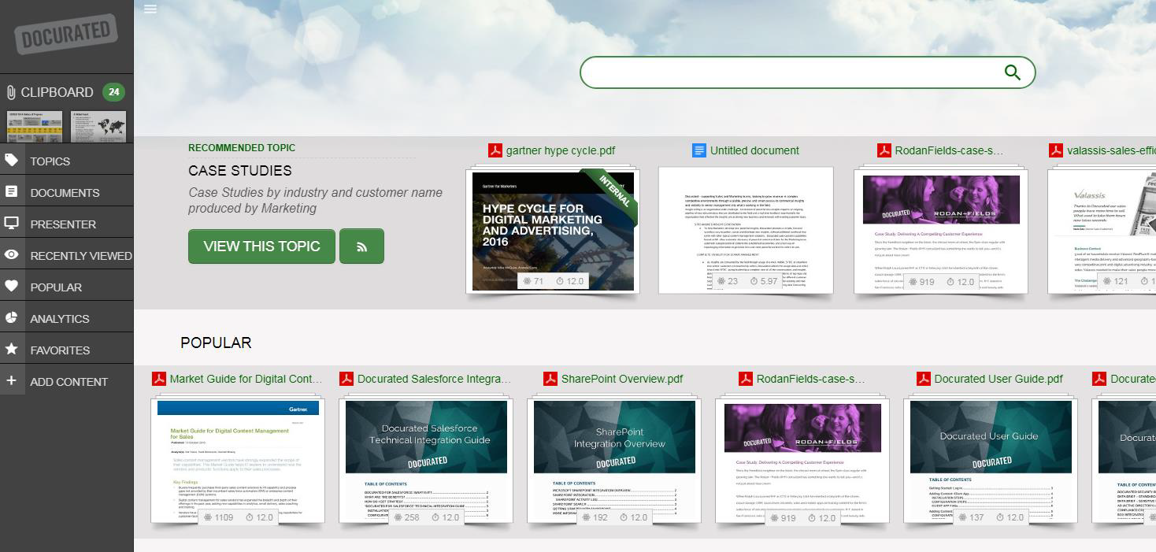Click the Recently Viewed eye icon
This screenshot has width=1156, height=552.
pyautogui.click(x=12, y=254)
